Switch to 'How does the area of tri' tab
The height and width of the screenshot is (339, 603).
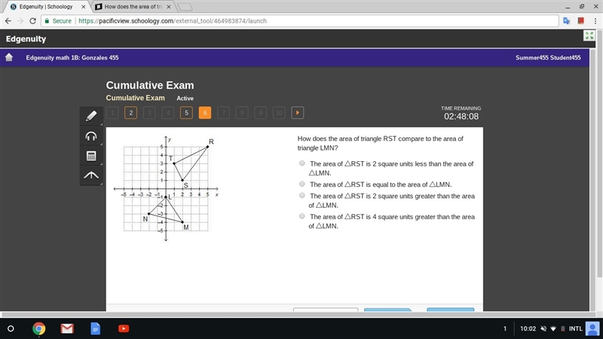click(x=133, y=7)
